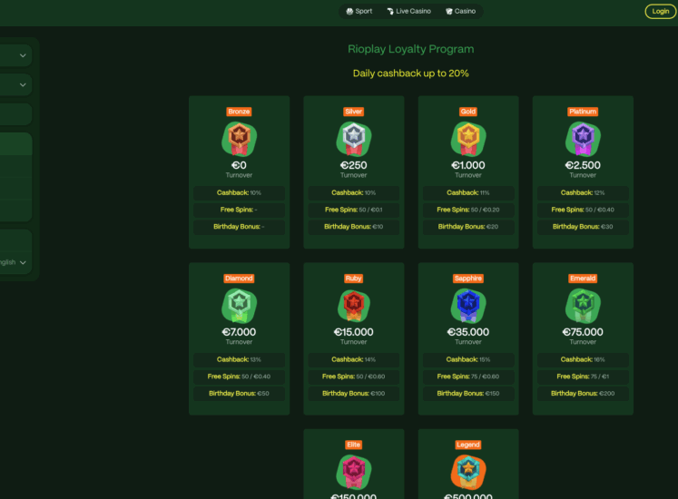678x499 pixels.
Task: Open the Sport section
Action: pyautogui.click(x=359, y=11)
